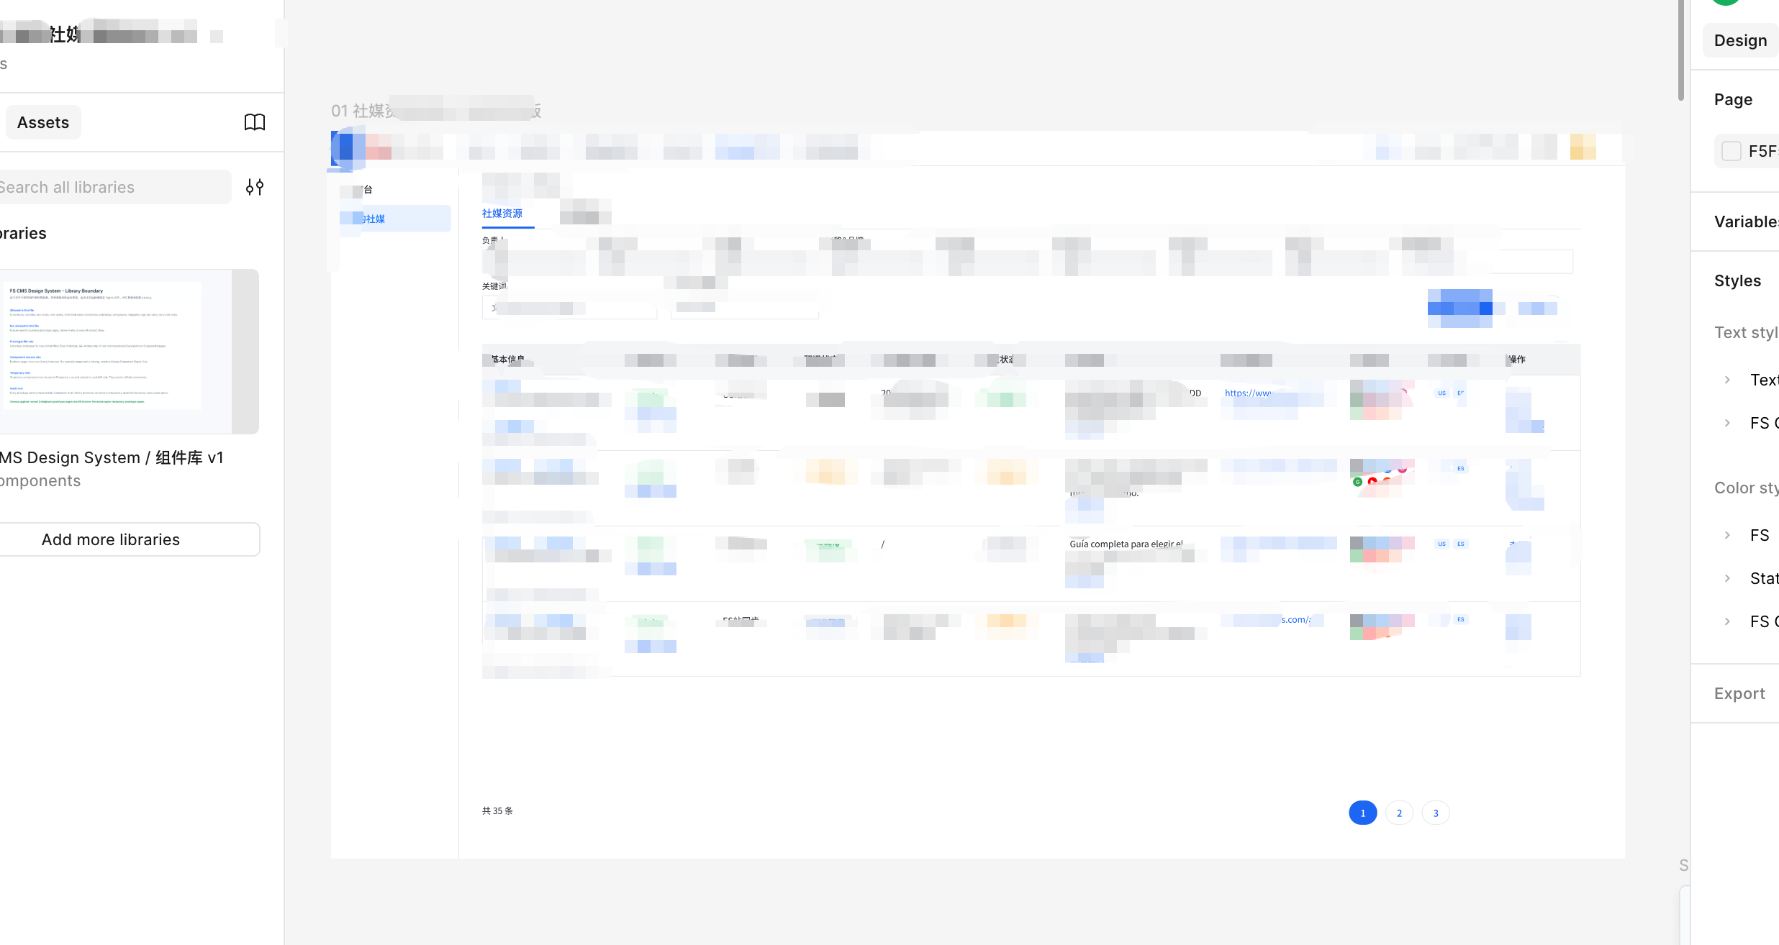Select the Page section heading
Image resolution: width=1779 pixels, height=945 pixels.
[1733, 99]
